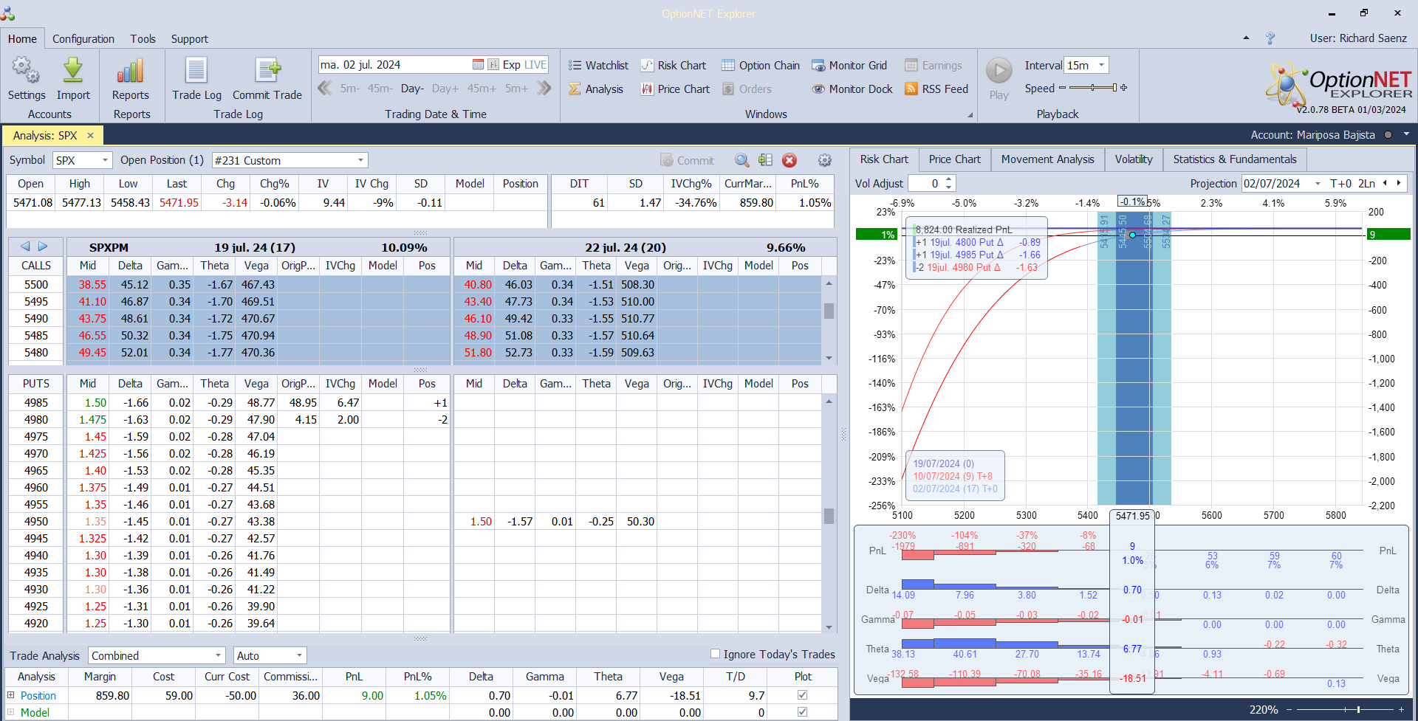Click the account status circle indicator
The image size is (1418, 721).
1388,135
